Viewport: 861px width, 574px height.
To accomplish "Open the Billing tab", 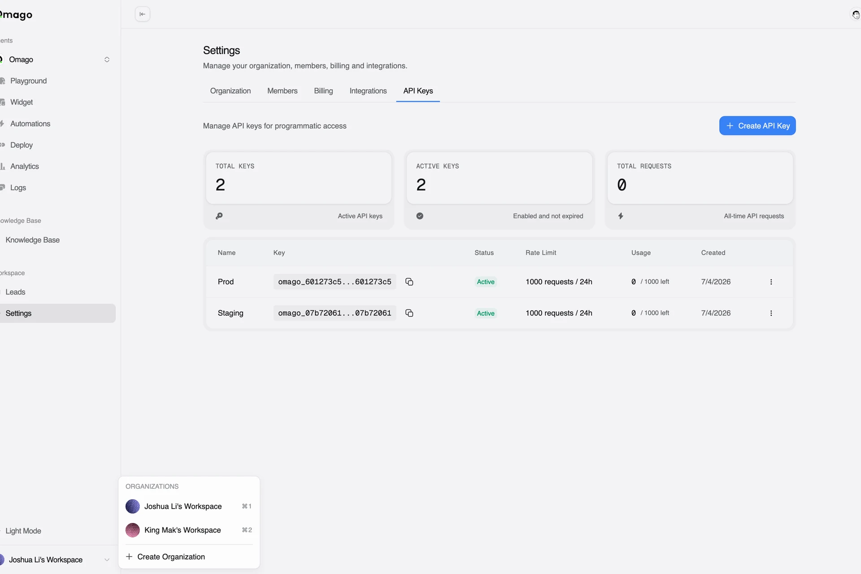I will click(323, 91).
